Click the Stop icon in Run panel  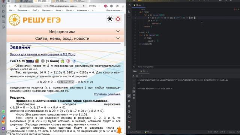137,76
